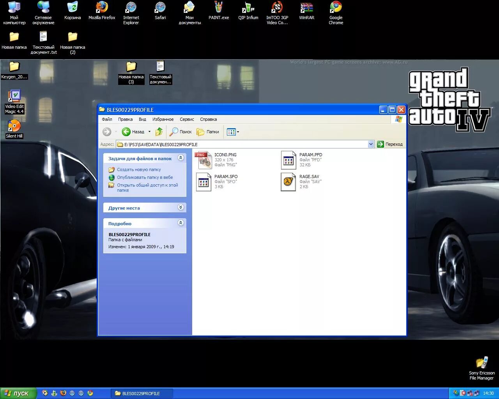499x399 pixels.
Task: Click the пуск Start button
Action: (18, 393)
